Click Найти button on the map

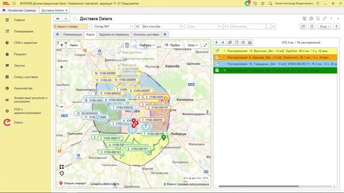pos(74,45)
